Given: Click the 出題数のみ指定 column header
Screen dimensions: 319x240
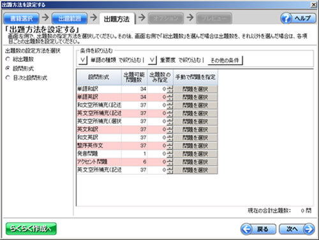Looking at the screenshot, I should [160, 77].
